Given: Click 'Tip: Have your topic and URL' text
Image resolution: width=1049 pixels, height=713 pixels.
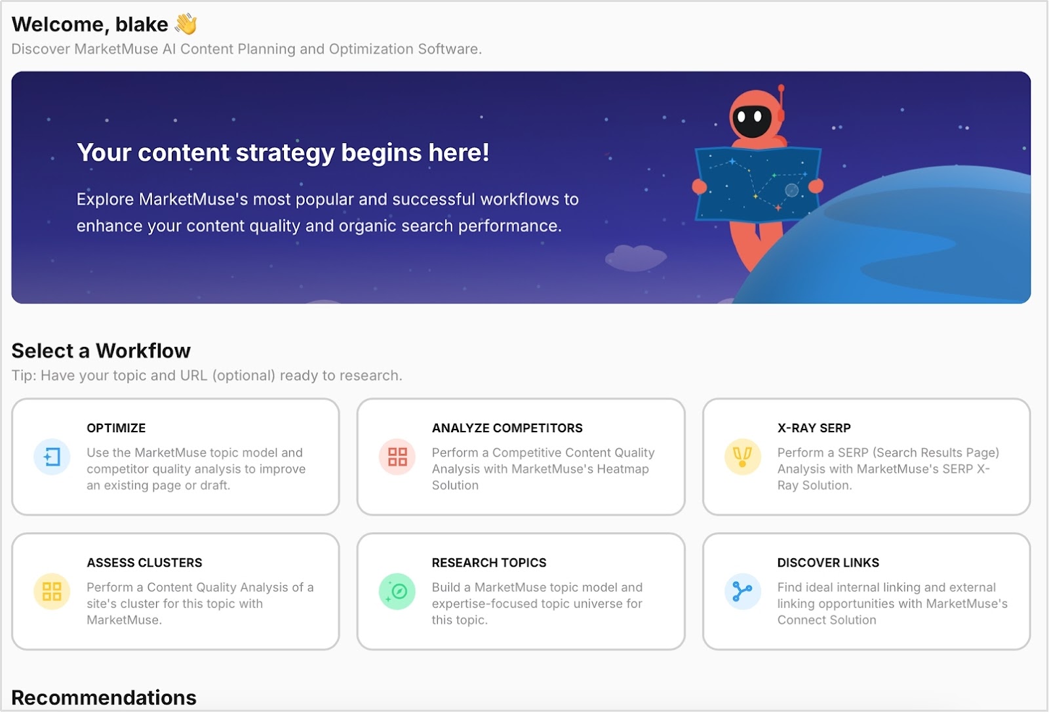Looking at the screenshot, I should coord(207,376).
